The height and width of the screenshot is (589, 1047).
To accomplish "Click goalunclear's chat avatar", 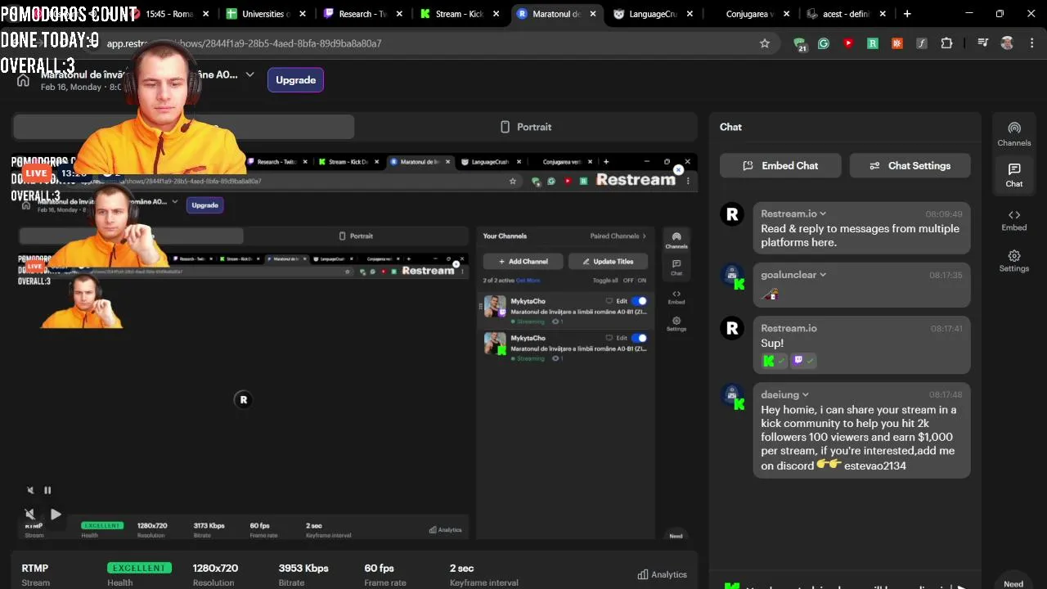I will 733,277.
